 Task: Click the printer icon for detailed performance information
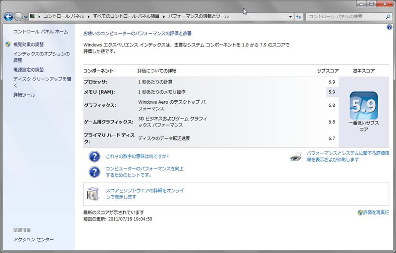(296, 157)
